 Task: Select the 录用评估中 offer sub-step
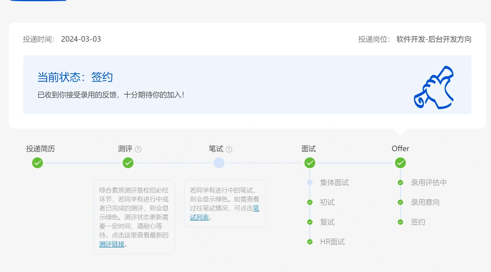[429, 183]
